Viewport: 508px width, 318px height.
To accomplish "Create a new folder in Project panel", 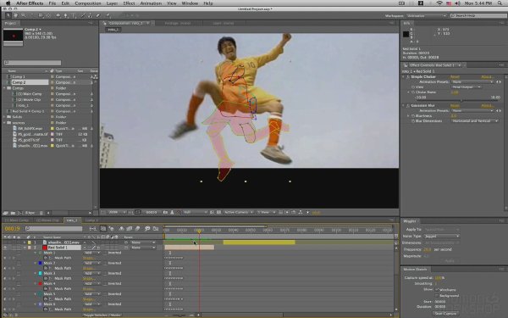I will 13,213.
